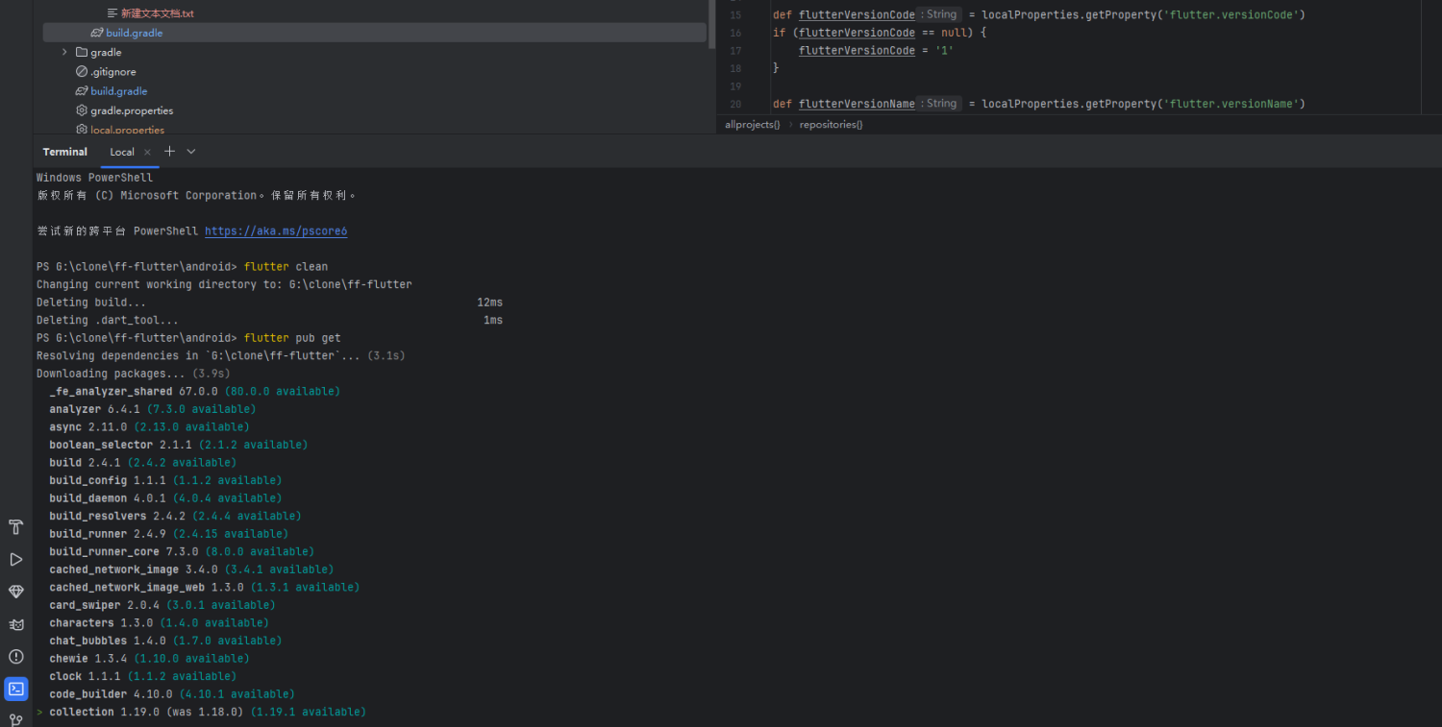Open the https://aka.ms/pscore6 link
The height and width of the screenshot is (727, 1442).
coord(276,231)
